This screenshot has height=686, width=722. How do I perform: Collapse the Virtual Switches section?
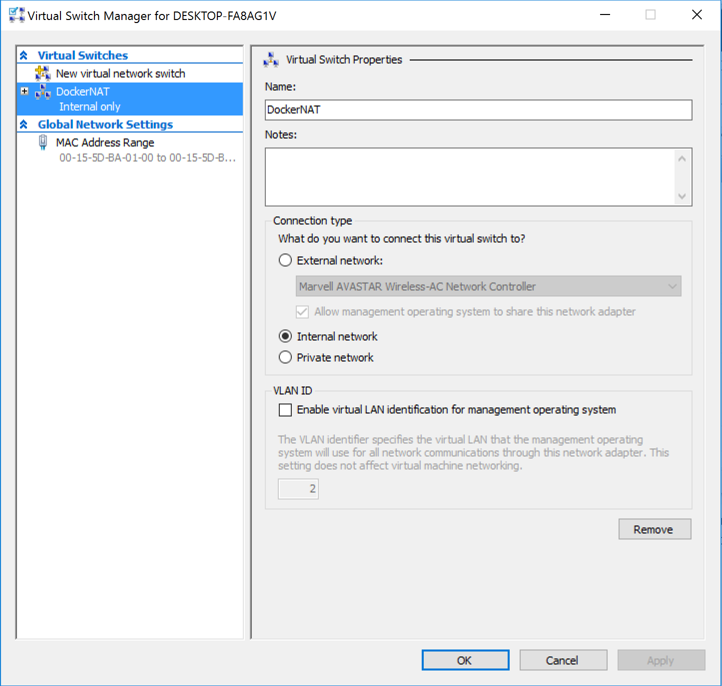pyautogui.click(x=23, y=55)
